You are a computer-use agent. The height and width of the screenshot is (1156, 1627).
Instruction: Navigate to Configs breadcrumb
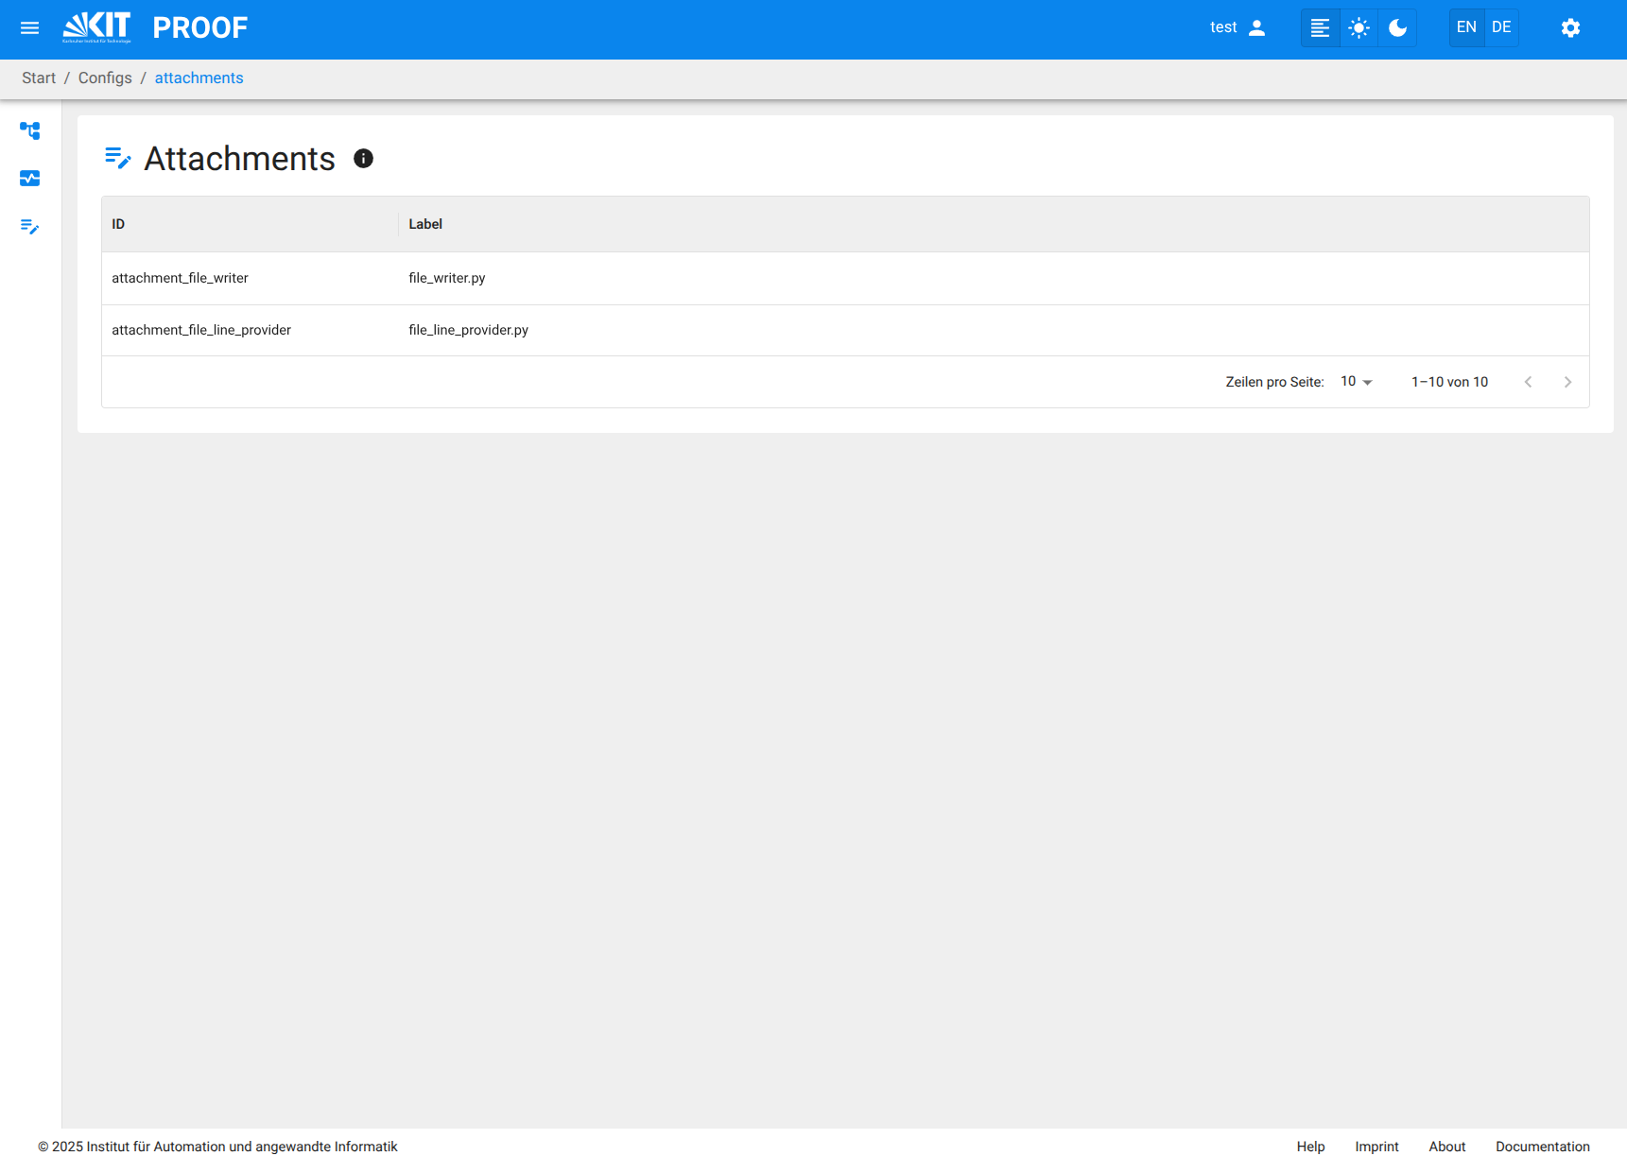click(105, 78)
